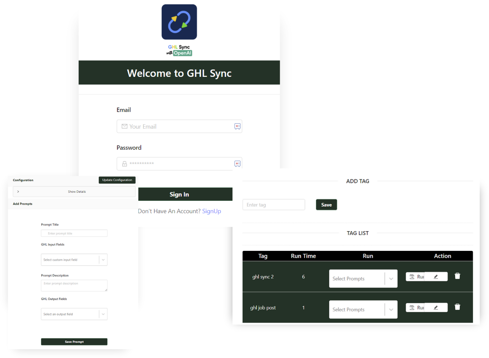Click the Welcome to GHL Sync banner

tap(179, 73)
